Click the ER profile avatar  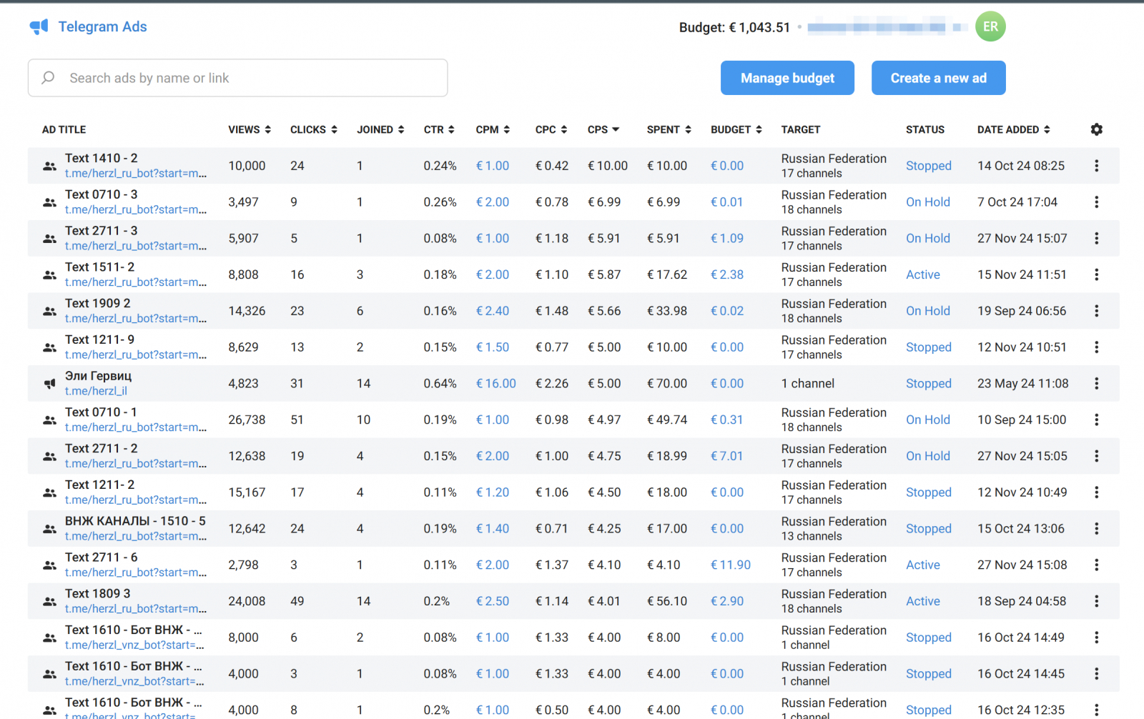coord(990,27)
